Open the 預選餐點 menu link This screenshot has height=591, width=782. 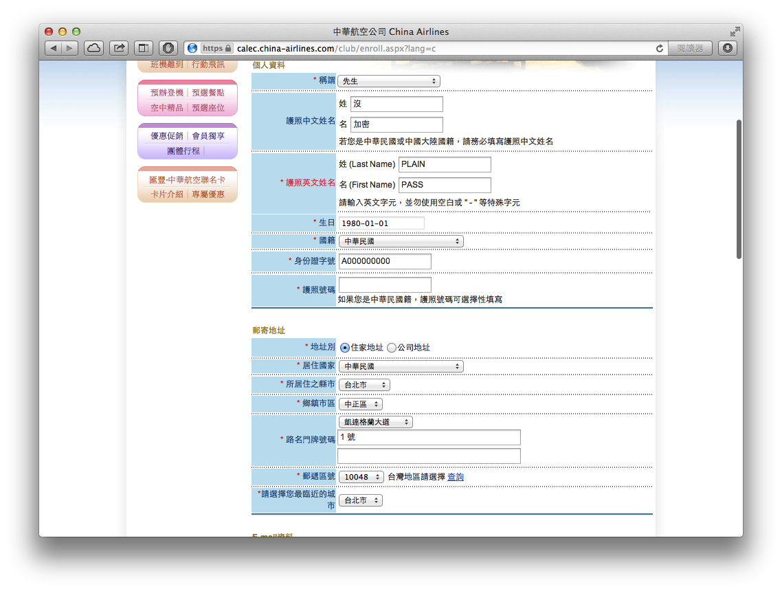[x=208, y=93]
